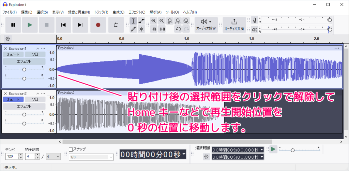Image resolution: width=349 pixels, height=171 pixels.
Task: Open the 選択(S) menu
Action: 42,12
